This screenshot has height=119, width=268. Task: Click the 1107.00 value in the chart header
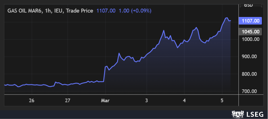[106, 11]
